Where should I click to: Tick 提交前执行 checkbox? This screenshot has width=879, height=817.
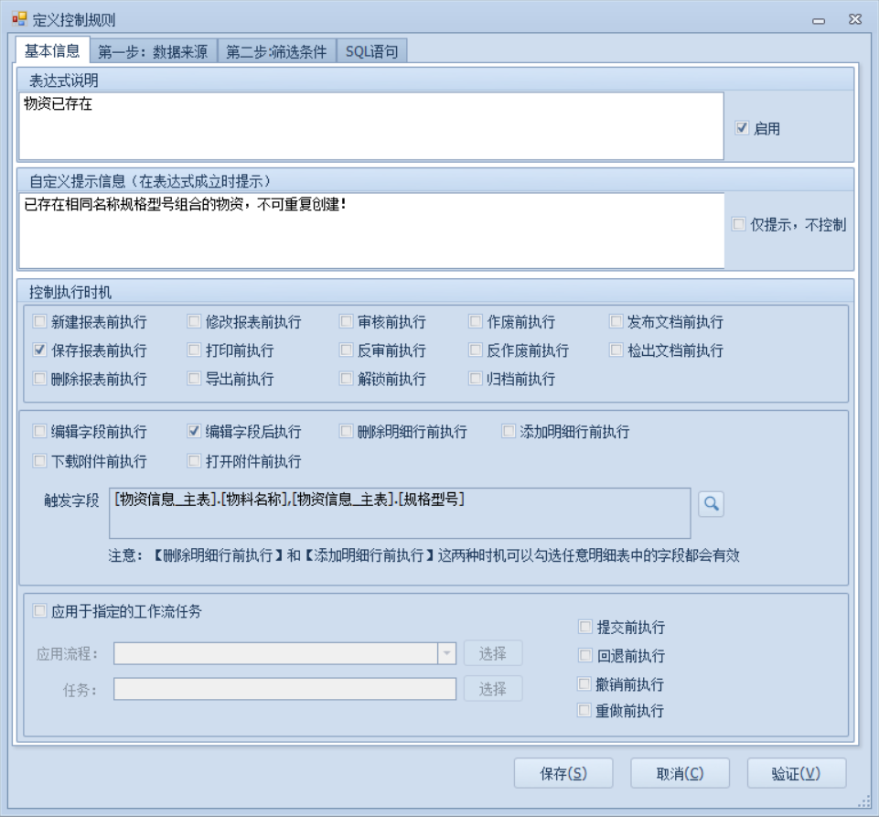(x=585, y=627)
